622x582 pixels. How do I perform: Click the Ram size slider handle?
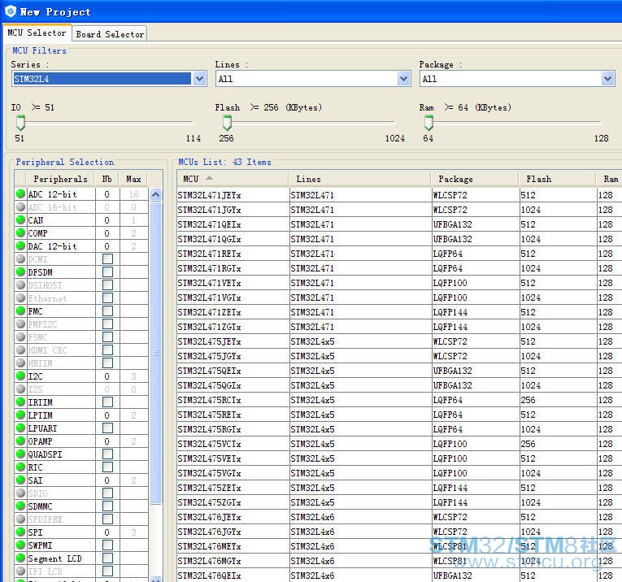pos(428,123)
